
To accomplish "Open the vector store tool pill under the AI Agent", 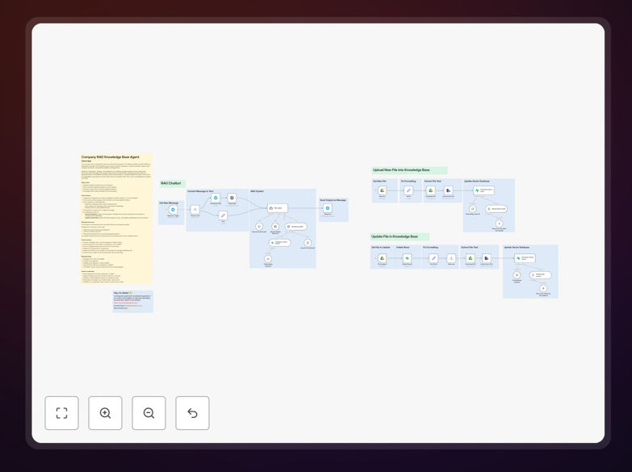I will point(296,227).
